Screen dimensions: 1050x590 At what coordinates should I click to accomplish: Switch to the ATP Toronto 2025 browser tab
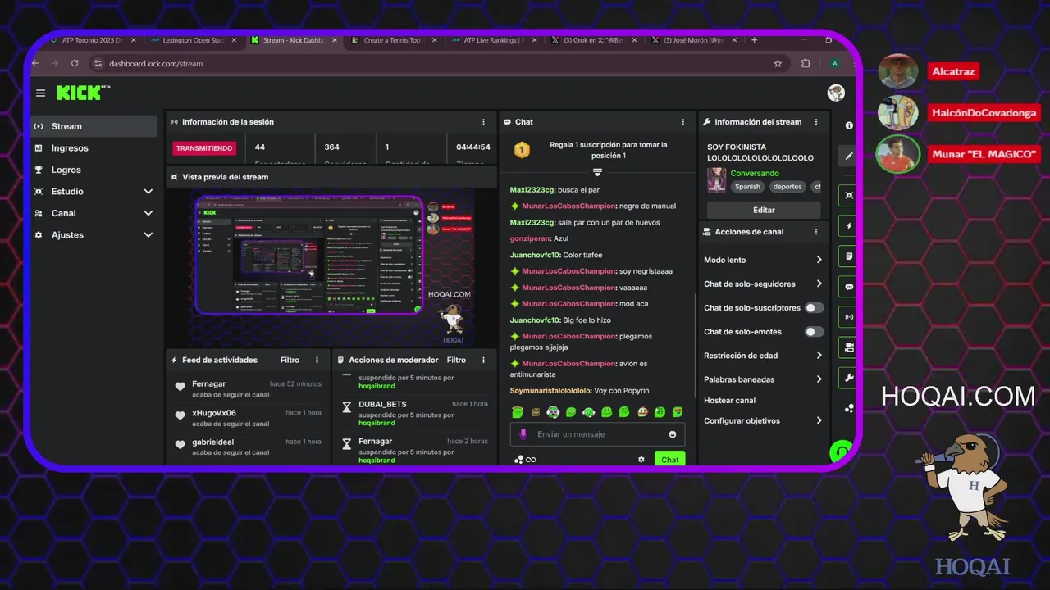coord(90,40)
